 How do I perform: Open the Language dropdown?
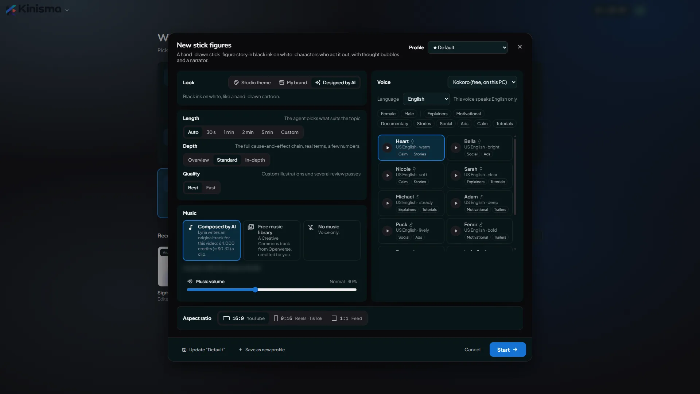[x=426, y=99]
